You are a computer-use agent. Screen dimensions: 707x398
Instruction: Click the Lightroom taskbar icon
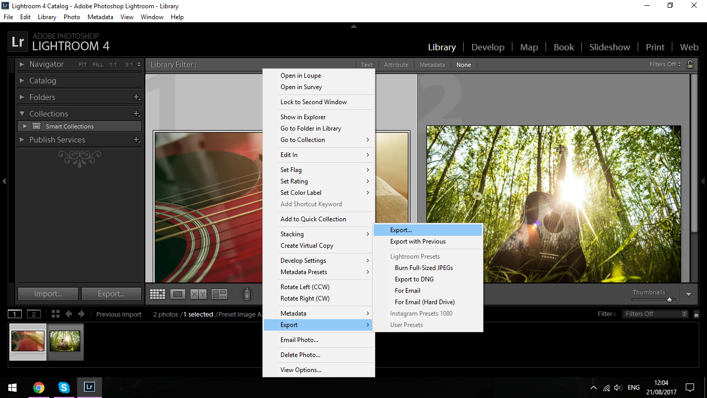[89, 387]
